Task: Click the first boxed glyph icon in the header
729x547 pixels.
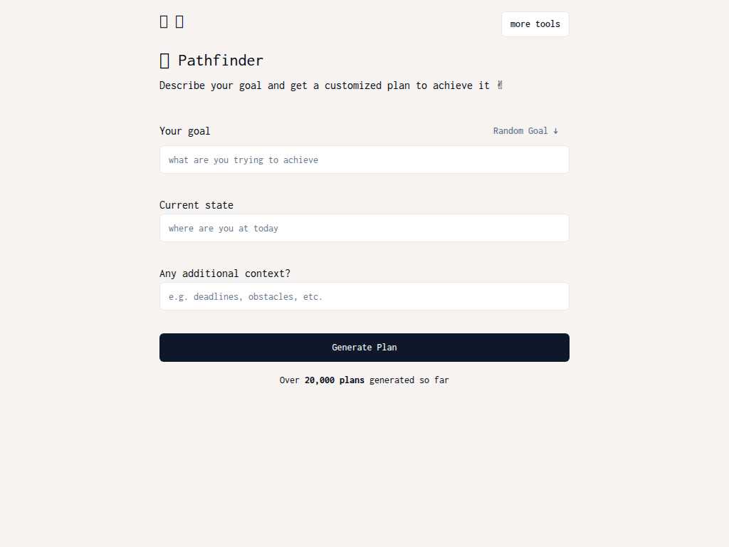Action: (164, 22)
